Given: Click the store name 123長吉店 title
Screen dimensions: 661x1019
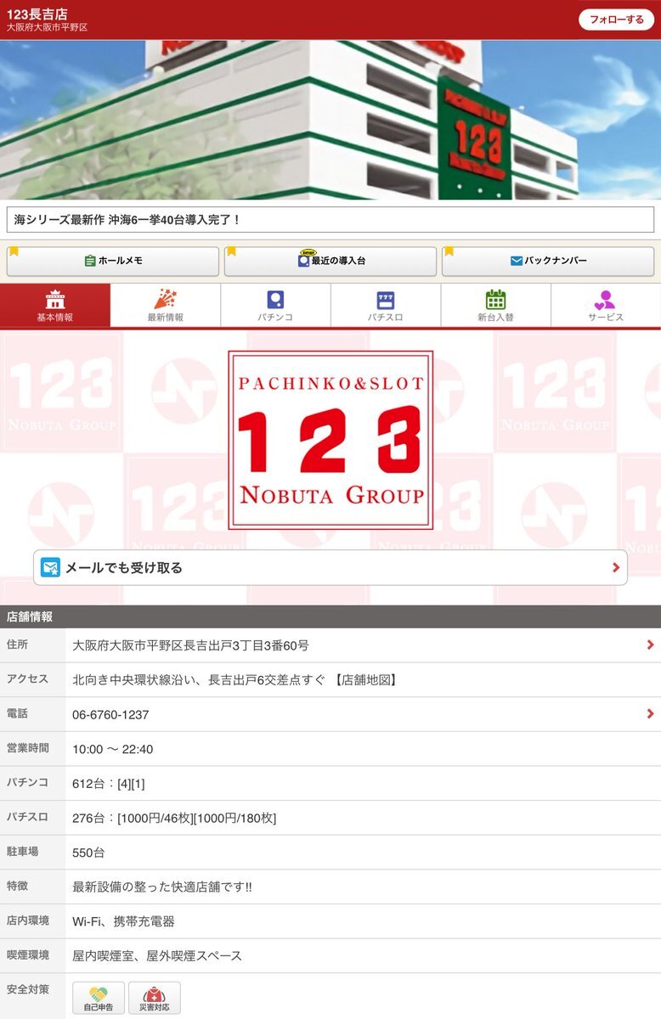Looking at the screenshot, I should click(x=37, y=14).
